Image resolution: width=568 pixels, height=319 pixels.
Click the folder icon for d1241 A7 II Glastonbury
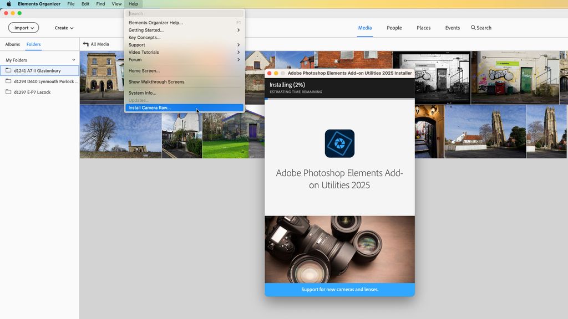8,70
